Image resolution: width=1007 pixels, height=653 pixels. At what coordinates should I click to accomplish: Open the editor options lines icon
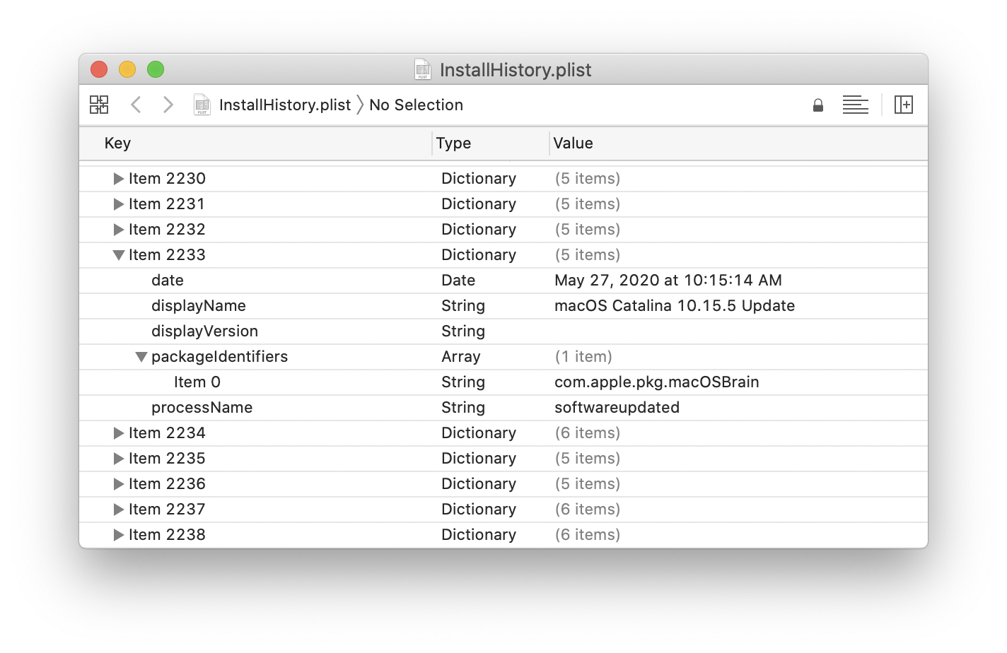(855, 105)
